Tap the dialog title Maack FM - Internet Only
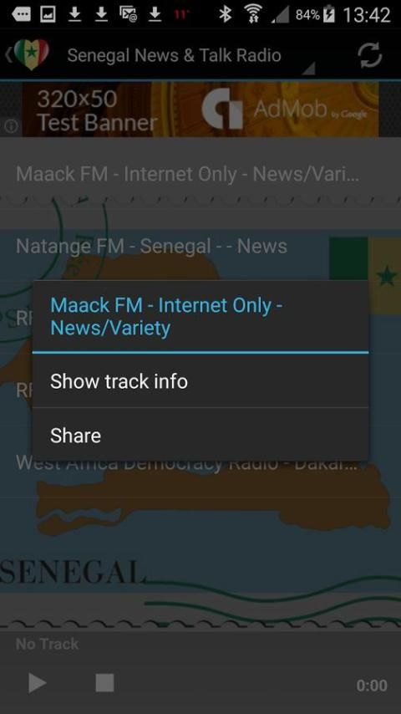 [166, 317]
